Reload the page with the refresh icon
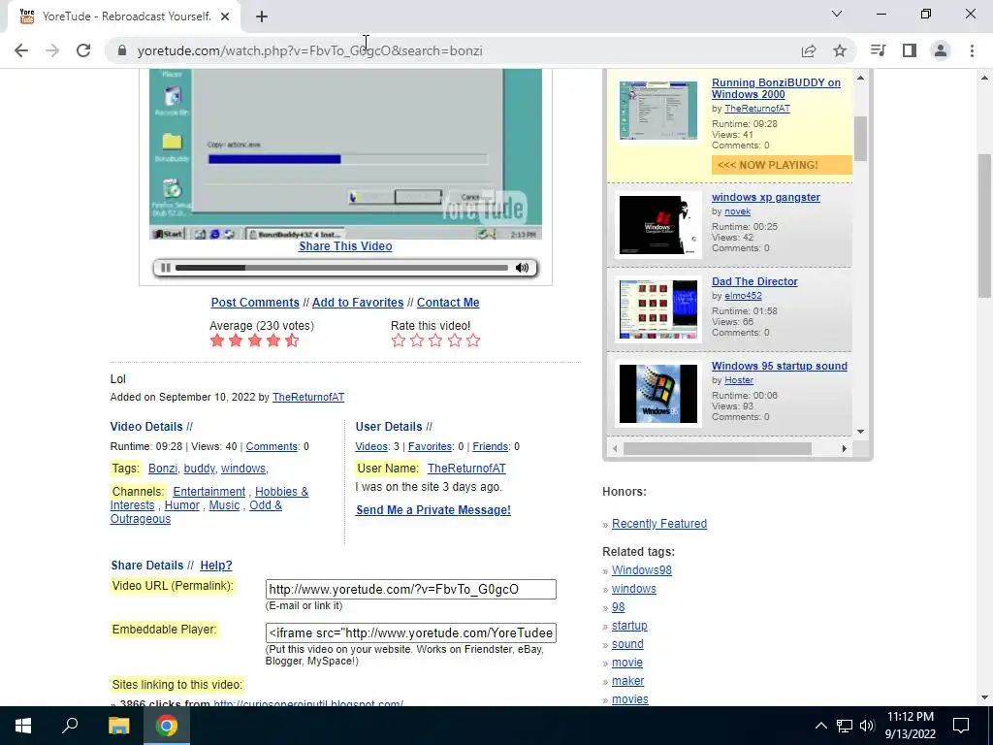 click(83, 50)
